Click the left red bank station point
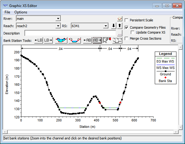 (100, 103)
